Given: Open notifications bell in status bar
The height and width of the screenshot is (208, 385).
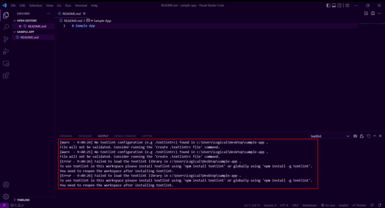Looking at the screenshot, I should pos(380,205).
